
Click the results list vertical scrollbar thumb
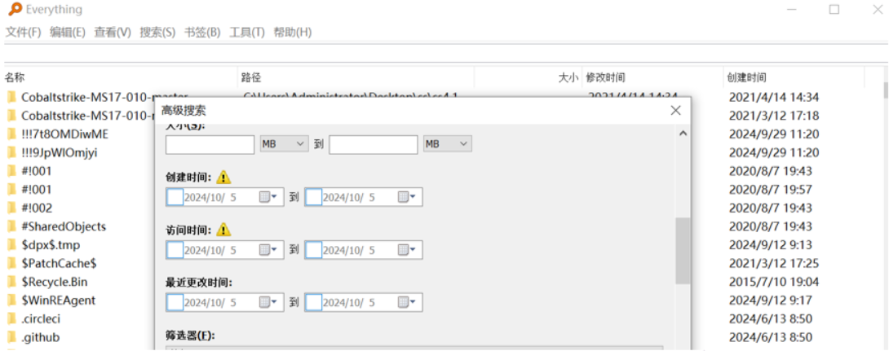coord(885,90)
